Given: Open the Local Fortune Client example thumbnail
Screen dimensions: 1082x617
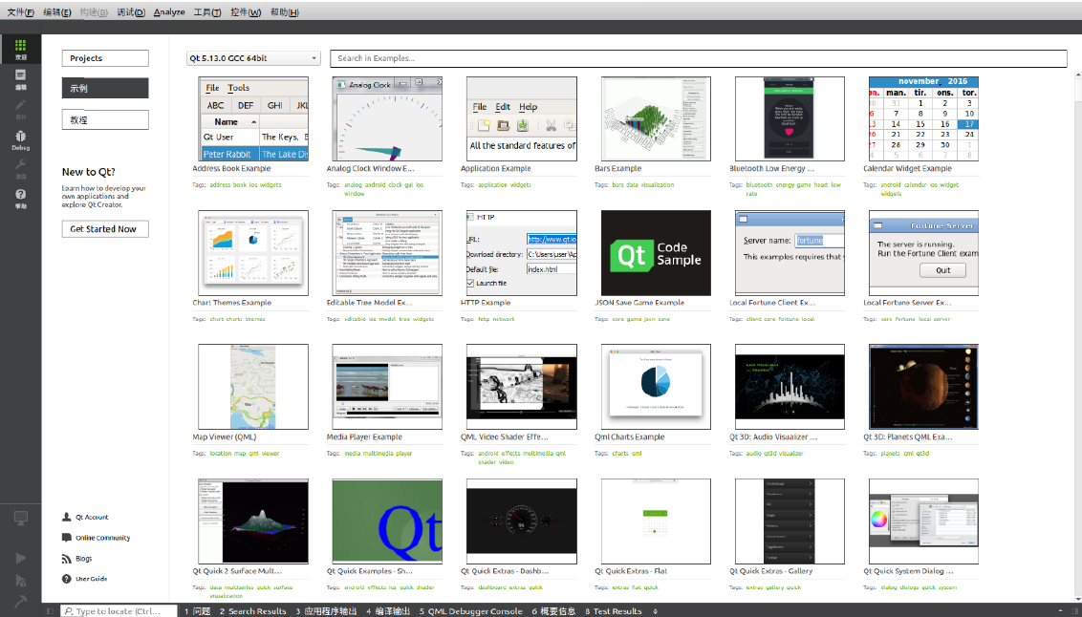Looking at the screenshot, I should pos(790,253).
